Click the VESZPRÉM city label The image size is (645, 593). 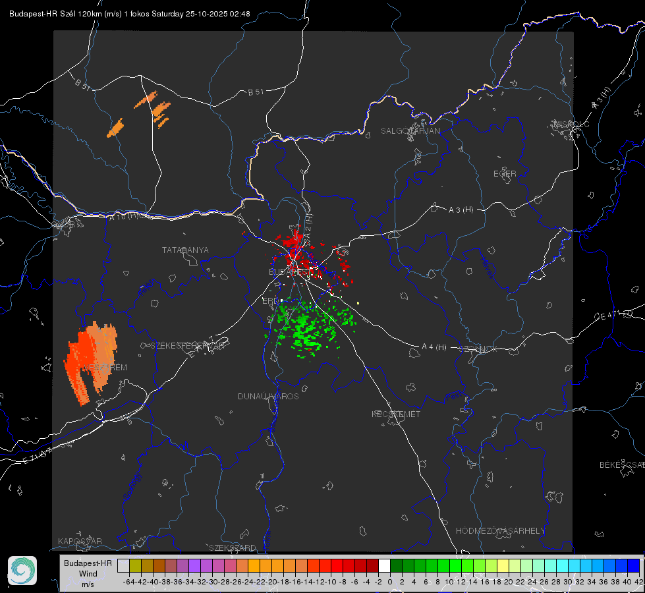coord(105,367)
